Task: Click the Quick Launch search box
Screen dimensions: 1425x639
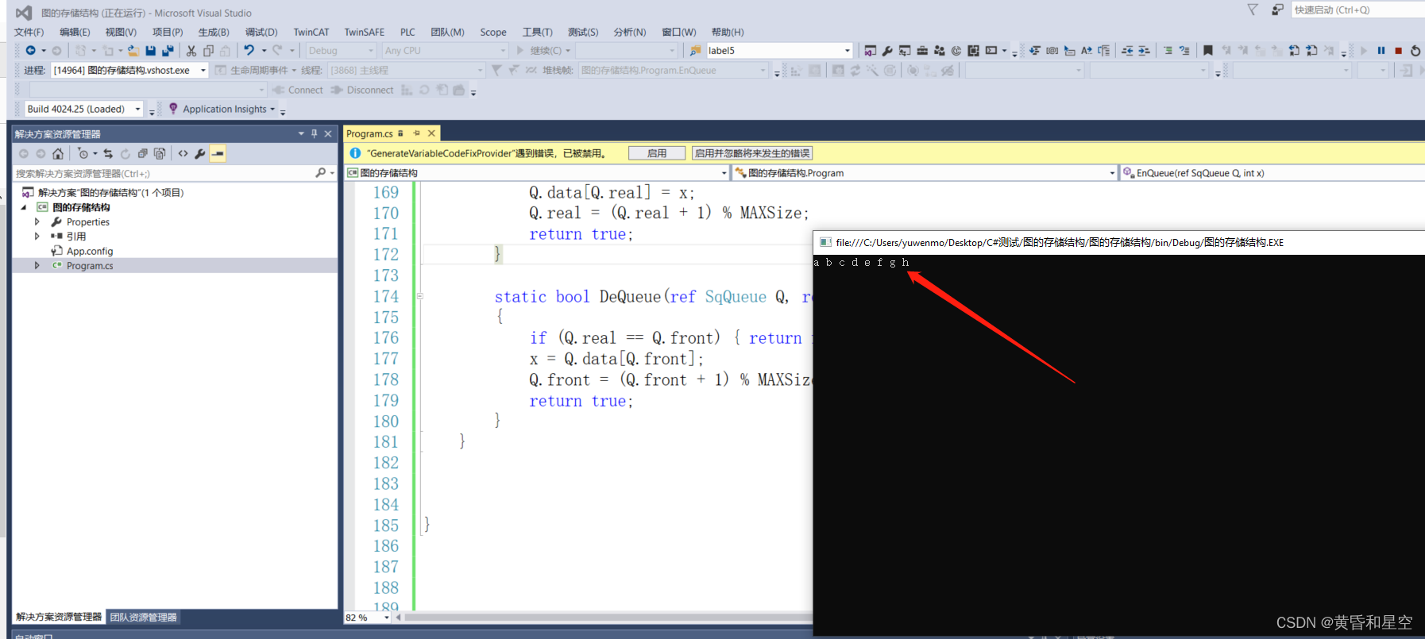Action: coord(1357,10)
